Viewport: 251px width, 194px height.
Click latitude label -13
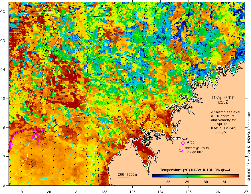3,40
